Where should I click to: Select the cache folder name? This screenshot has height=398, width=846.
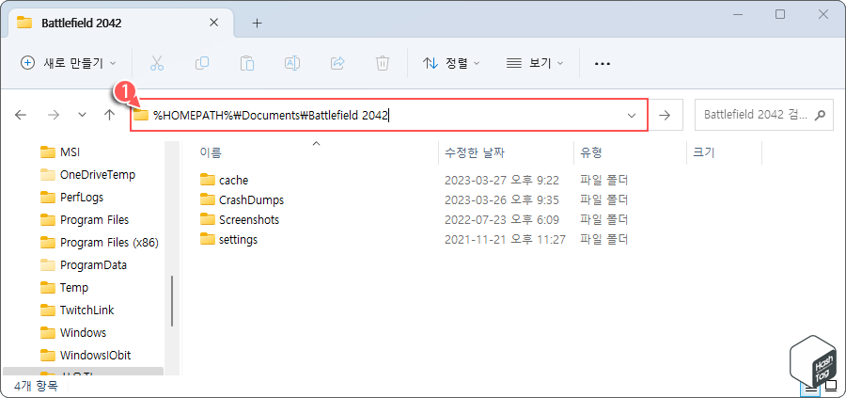[234, 181]
